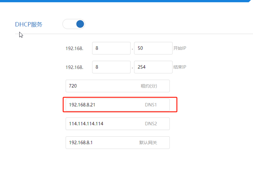
Task: Toggle the DHCP服务 switch
Action: [74, 24]
